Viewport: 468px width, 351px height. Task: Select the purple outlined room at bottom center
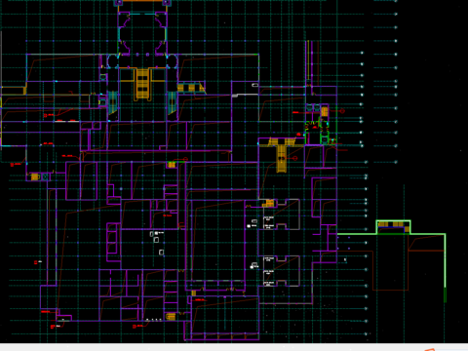click(222, 319)
